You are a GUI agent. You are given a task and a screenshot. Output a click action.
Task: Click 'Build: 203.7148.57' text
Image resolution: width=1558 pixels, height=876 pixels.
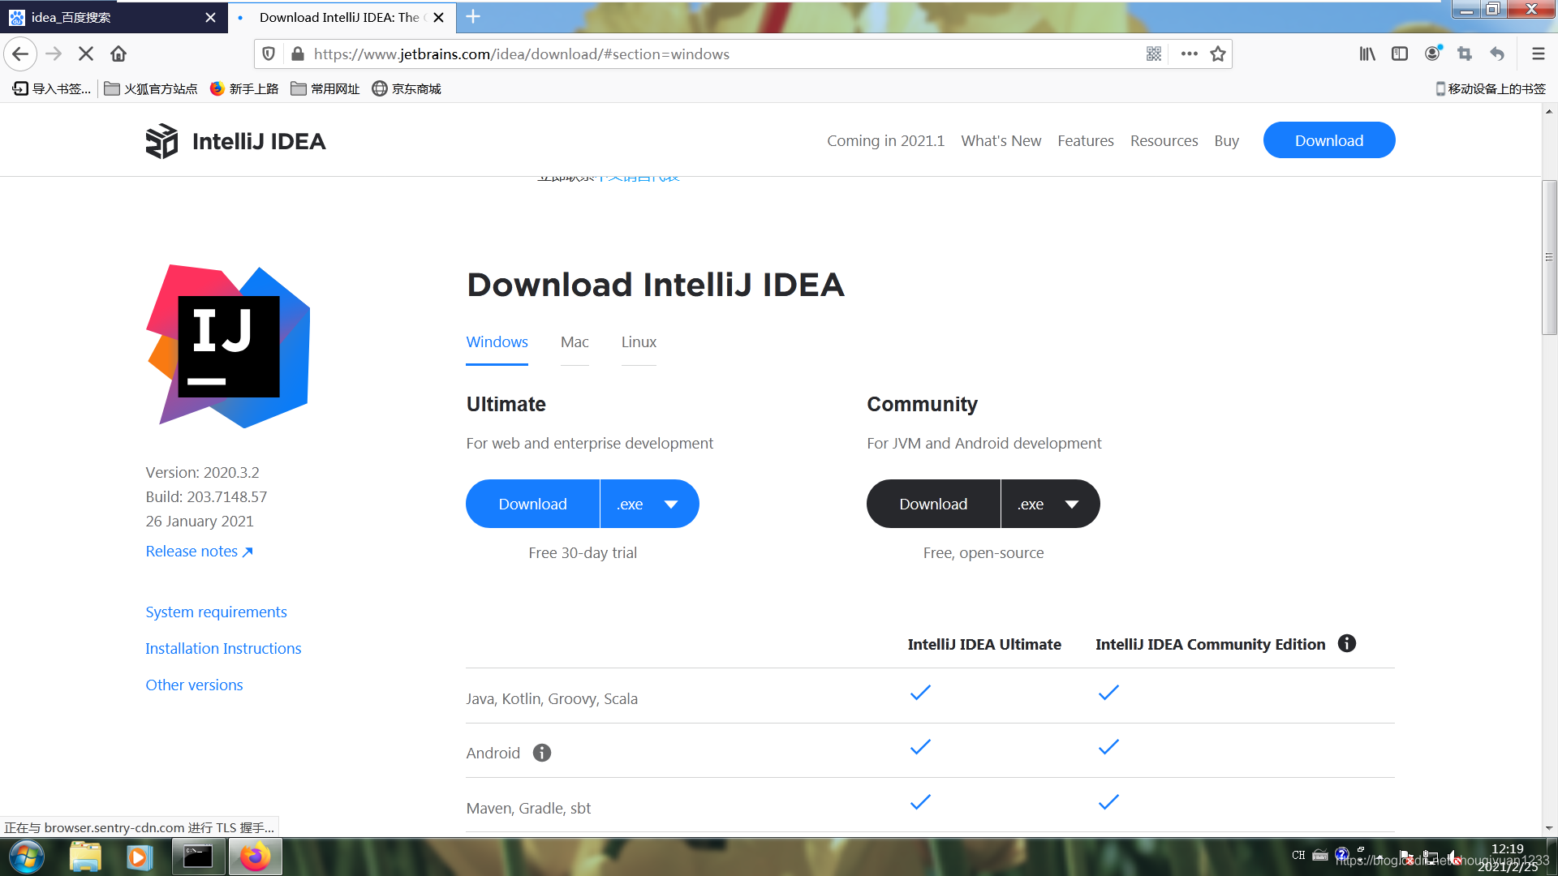[x=206, y=496]
